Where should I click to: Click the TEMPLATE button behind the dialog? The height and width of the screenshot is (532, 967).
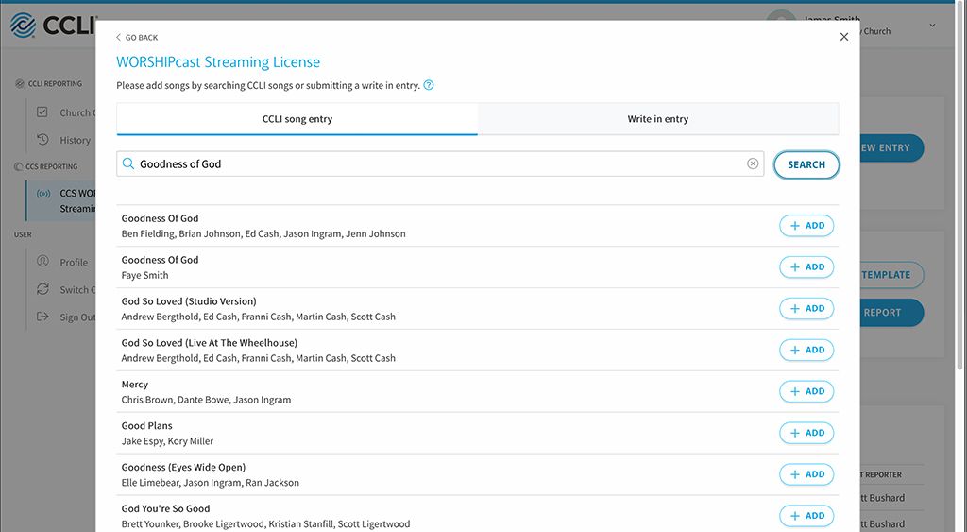coord(891,275)
